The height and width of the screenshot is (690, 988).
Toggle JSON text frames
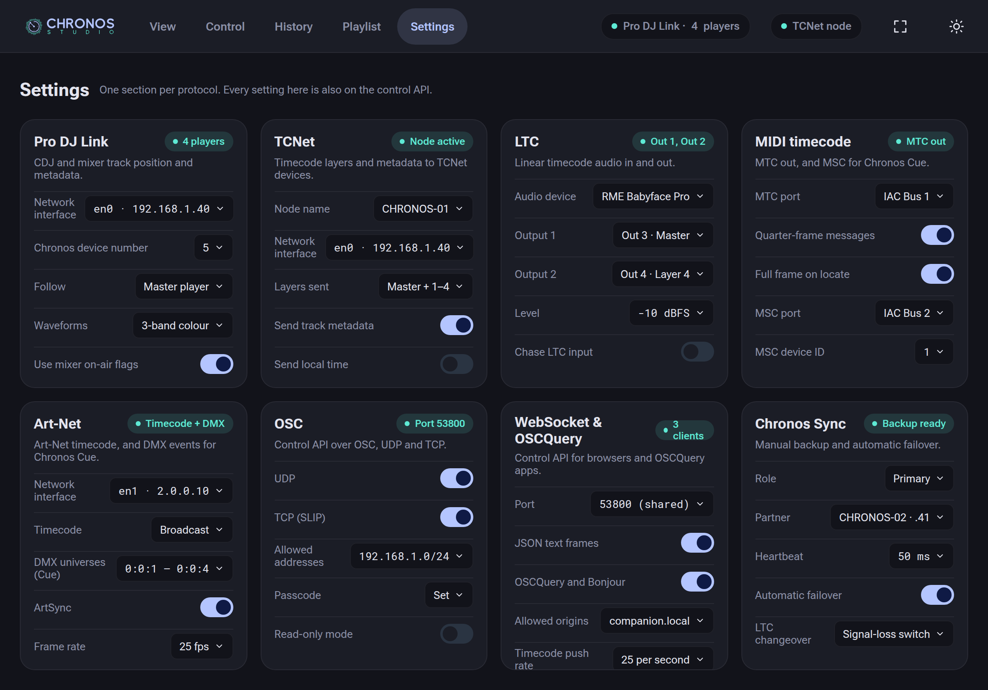[697, 543]
